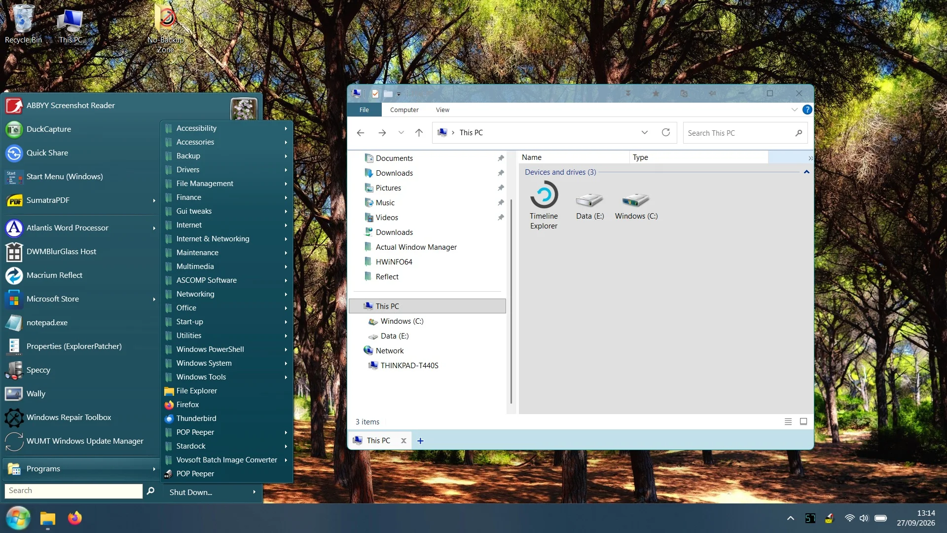Open address bar history dropdown

(644, 132)
